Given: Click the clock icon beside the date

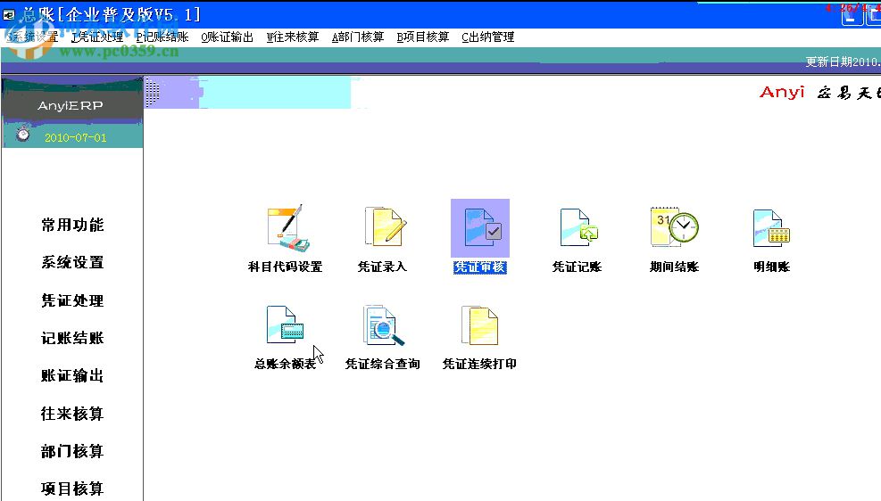Looking at the screenshot, I should point(23,135).
